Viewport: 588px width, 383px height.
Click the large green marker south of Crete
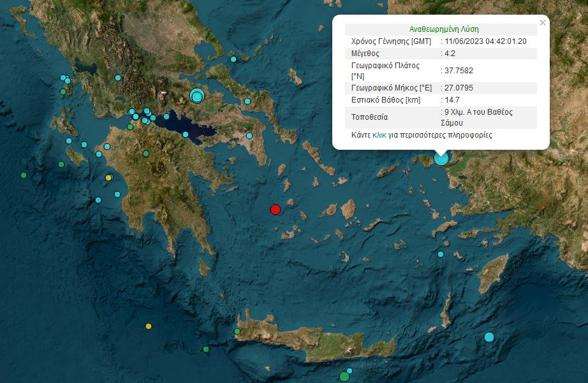(x=344, y=376)
